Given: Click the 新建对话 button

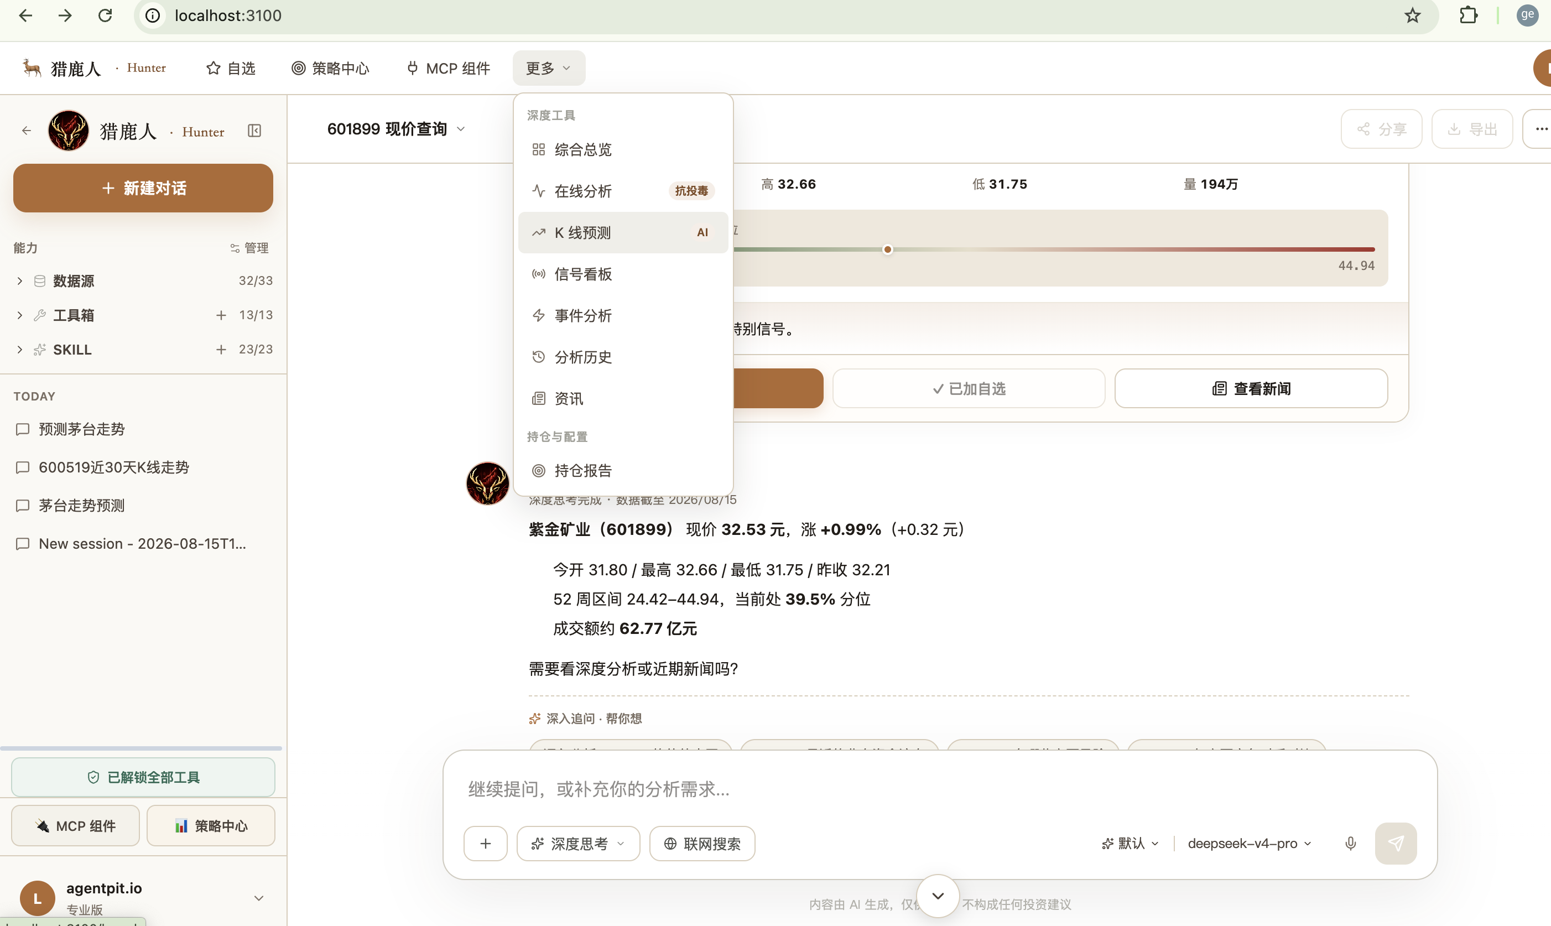Looking at the screenshot, I should pos(143,188).
